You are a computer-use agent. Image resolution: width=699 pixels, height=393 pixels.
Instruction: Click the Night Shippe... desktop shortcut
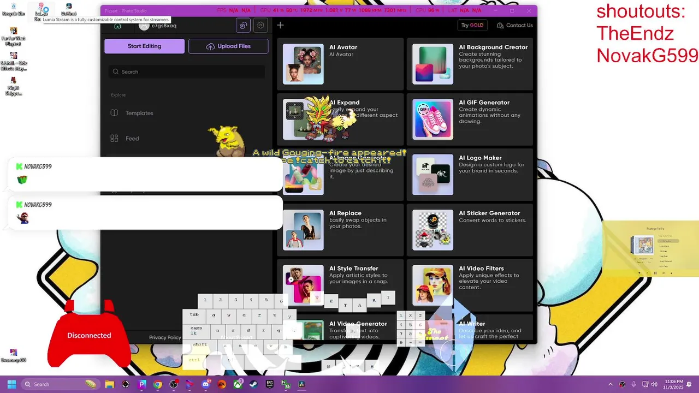click(14, 86)
